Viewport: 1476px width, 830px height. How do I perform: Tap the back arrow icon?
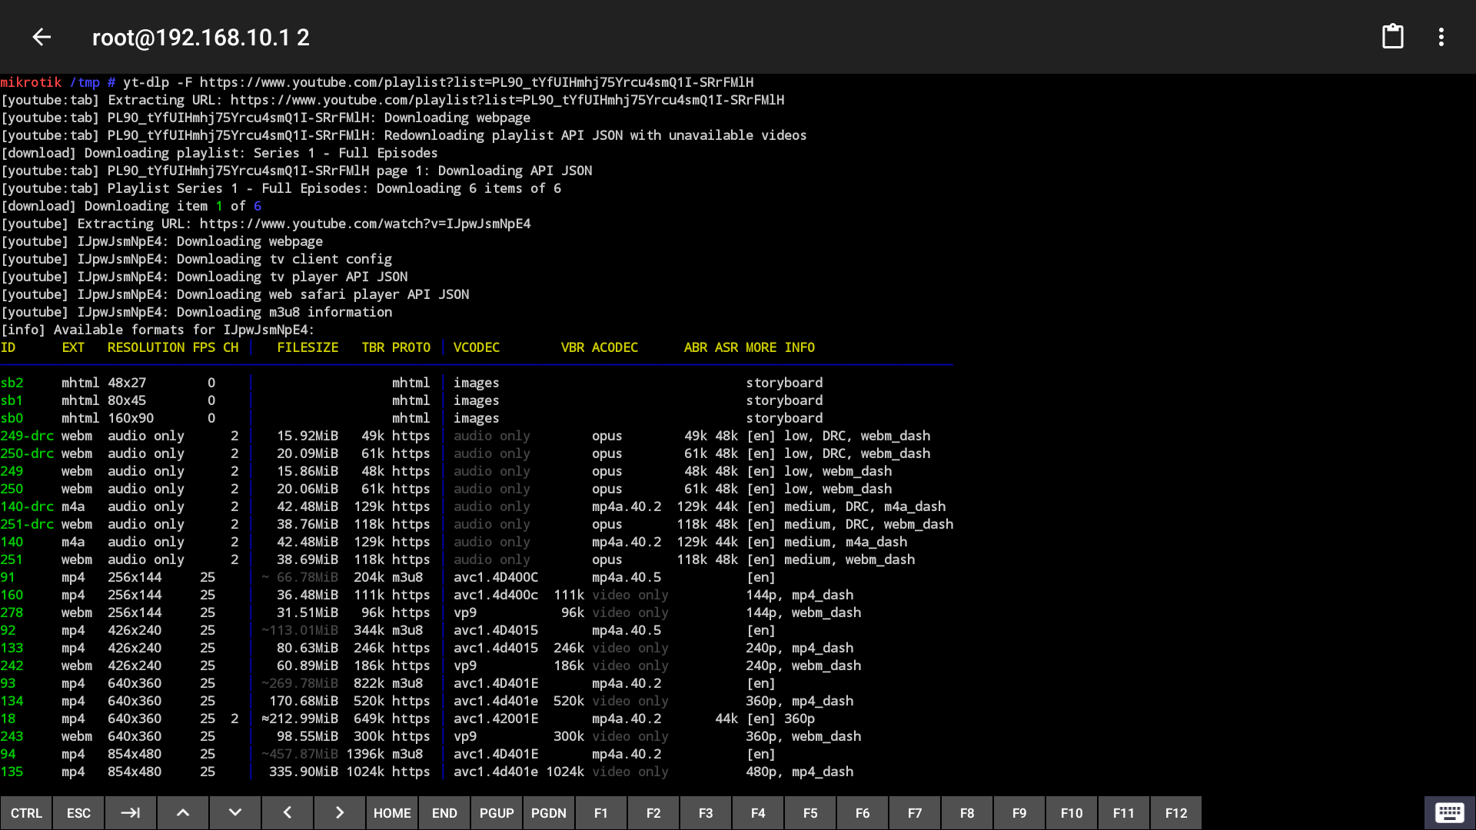point(42,37)
